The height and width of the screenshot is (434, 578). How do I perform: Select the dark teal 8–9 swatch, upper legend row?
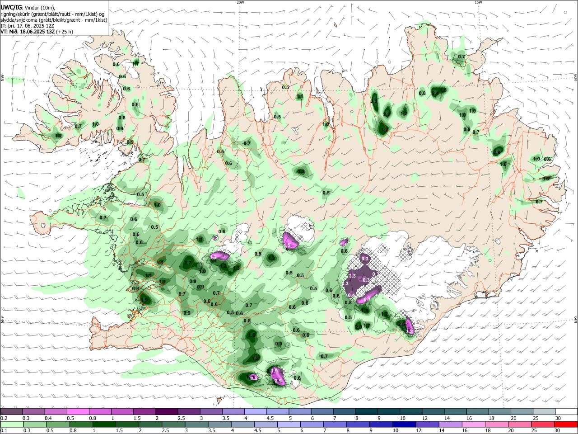367,411
